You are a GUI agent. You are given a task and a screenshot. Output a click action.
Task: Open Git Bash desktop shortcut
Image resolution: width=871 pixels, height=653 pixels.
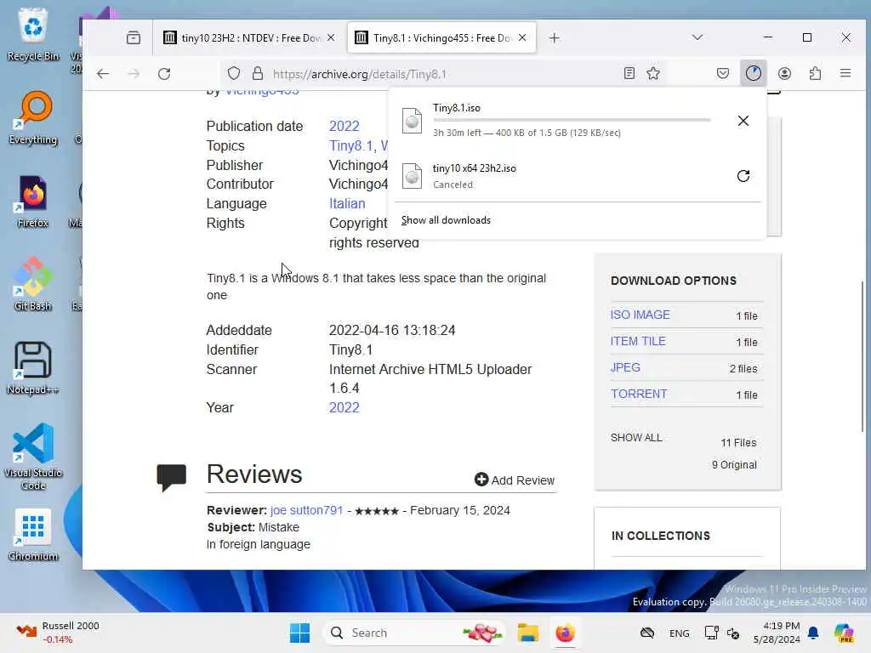[x=33, y=284]
